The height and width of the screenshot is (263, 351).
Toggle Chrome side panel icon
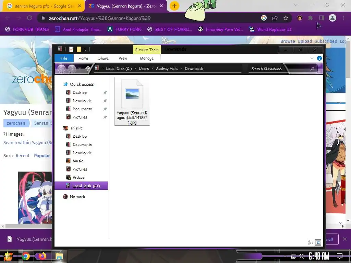point(322,18)
